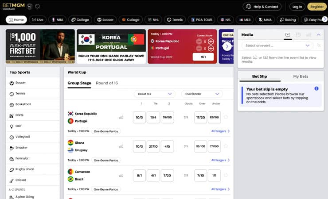Go to the NBA nav pill
This screenshot has width=328, height=199.
pos(57,19)
